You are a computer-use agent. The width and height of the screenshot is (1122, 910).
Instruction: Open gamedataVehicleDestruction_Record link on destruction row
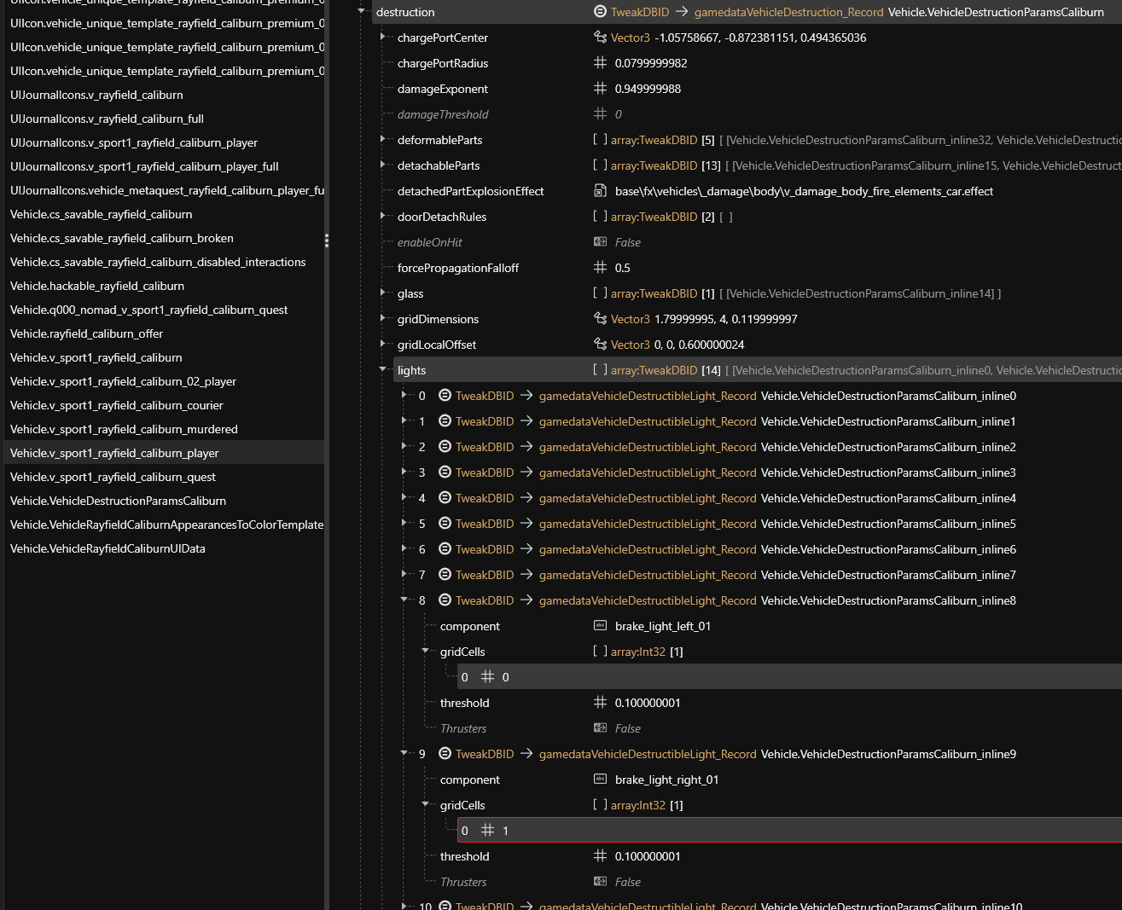pyautogui.click(x=788, y=12)
